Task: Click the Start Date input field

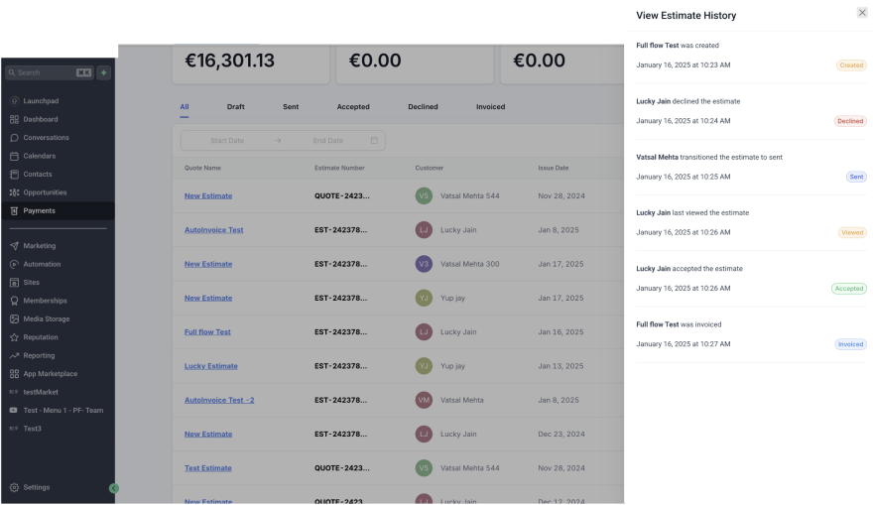Action: pyautogui.click(x=227, y=141)
